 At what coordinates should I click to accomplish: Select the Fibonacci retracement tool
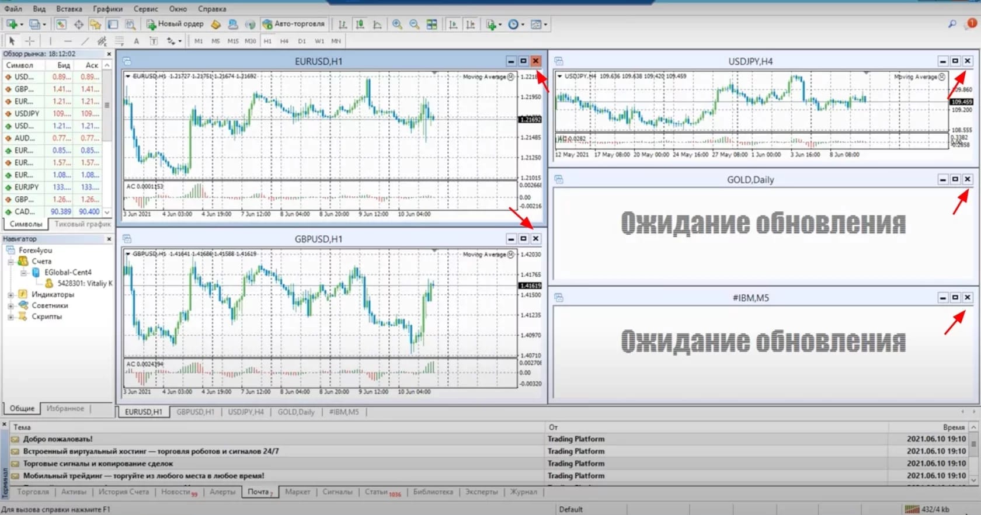pyautogui.click(x=119, y=41)
